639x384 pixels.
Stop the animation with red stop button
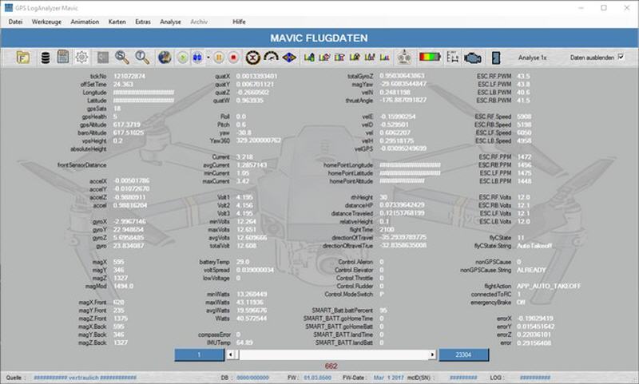[x=233, y=57]
